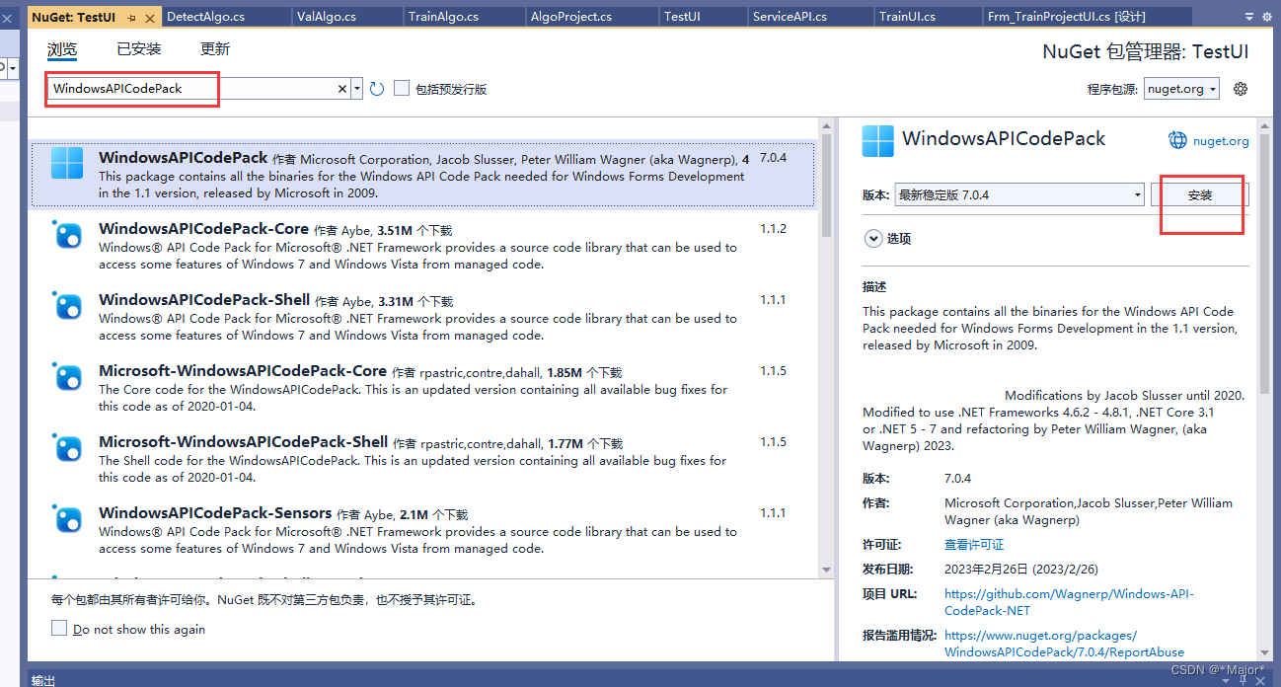Viewport: 1281px width, 687px height.
Task: Open the TrainAlgo.cs document tab
Action: click(443, 16)
